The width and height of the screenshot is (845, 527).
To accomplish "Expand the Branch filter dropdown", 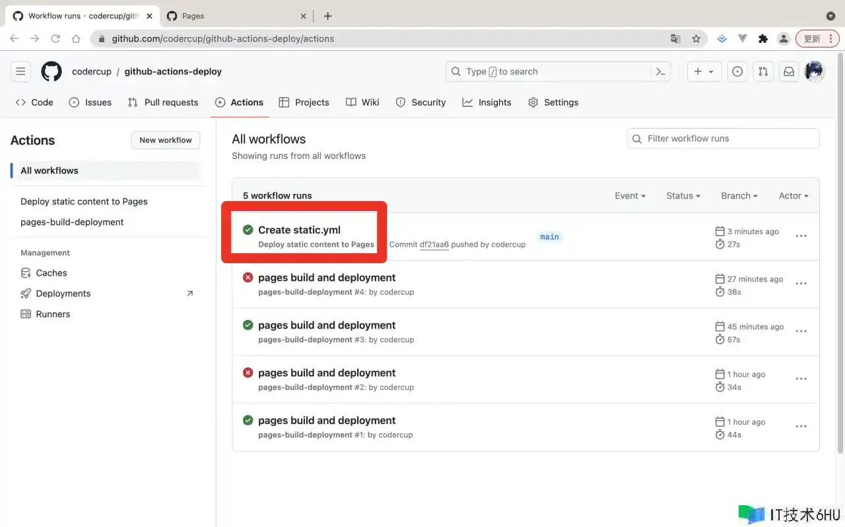I will [x=739, y=196].
